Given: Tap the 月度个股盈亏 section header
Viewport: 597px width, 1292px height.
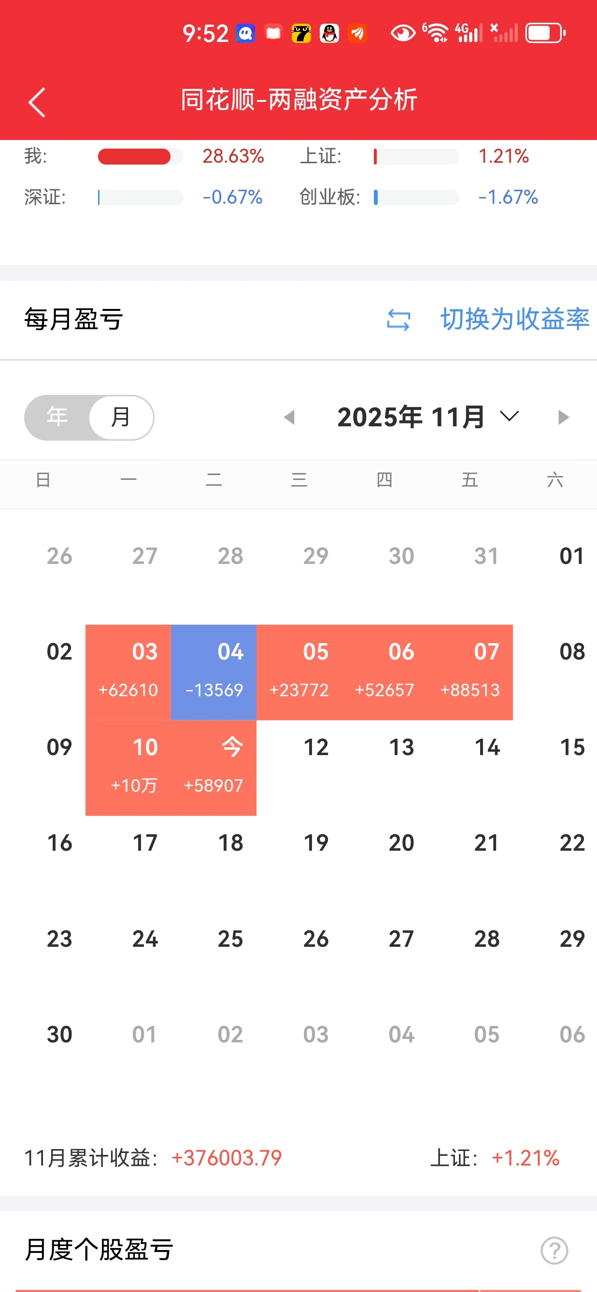Looking at the screenshot, I should point(99,1250).
